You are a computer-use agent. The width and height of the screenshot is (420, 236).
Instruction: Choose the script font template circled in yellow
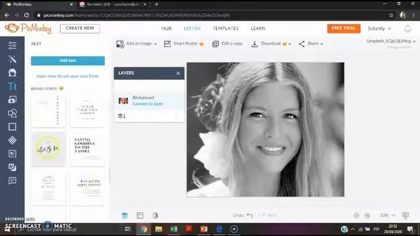point(48,149)
